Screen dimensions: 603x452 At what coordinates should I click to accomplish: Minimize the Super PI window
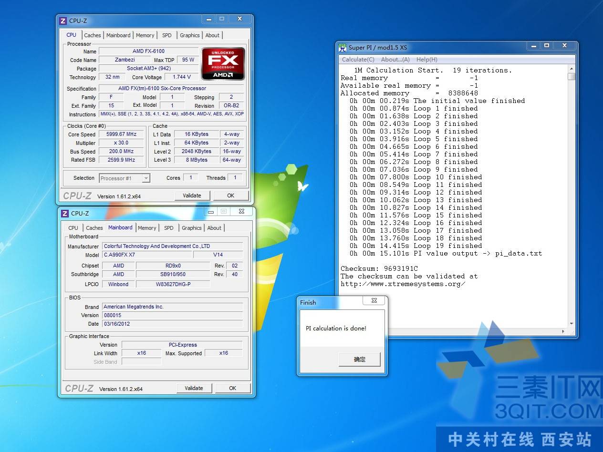[x=533, y=46]
